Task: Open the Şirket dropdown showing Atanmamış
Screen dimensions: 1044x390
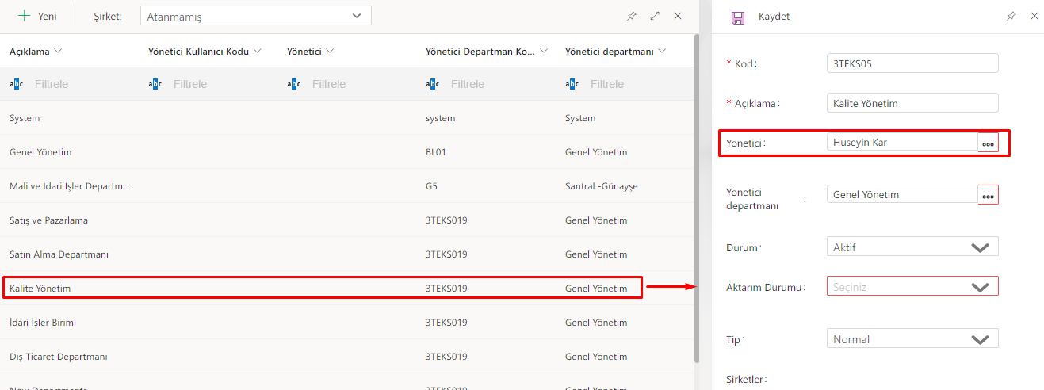Action: coord(255,16)
